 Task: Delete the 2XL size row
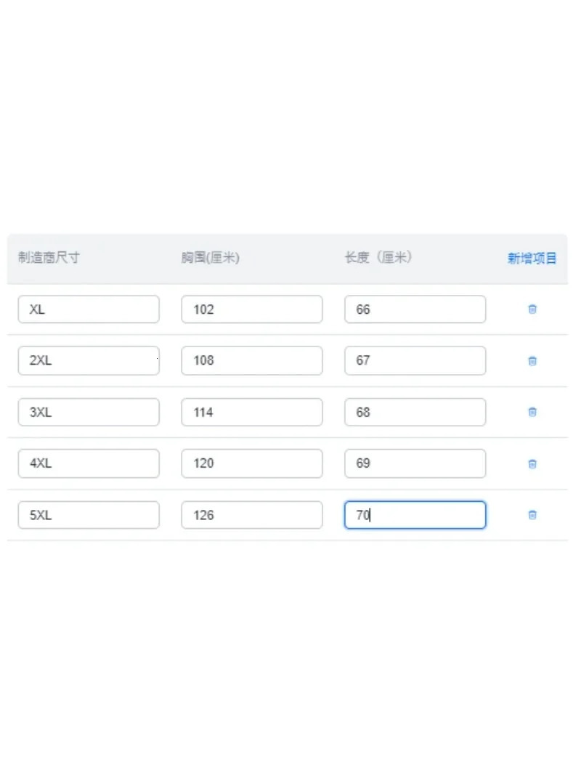pyautogui.click(x=532, y=361)
